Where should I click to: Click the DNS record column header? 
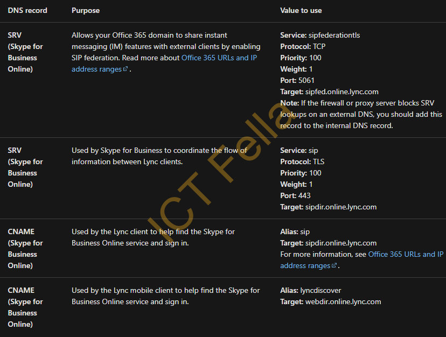[27, 11]
